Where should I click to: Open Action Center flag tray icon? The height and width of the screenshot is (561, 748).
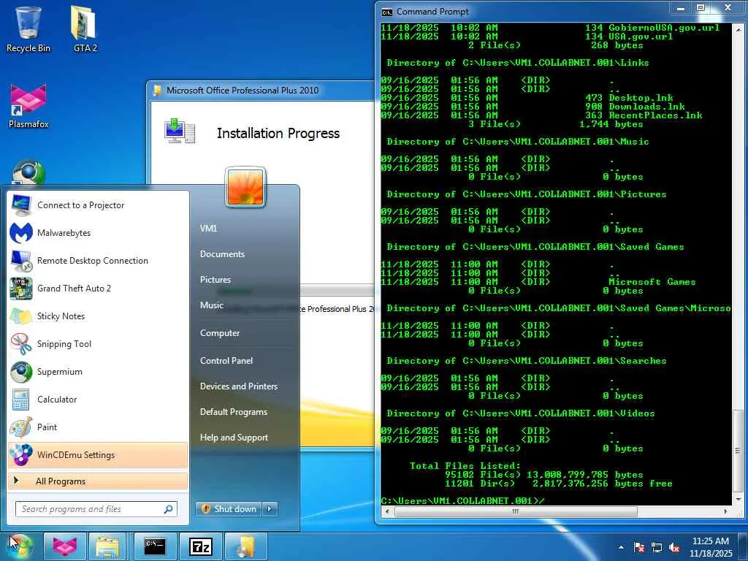point(638,548)
